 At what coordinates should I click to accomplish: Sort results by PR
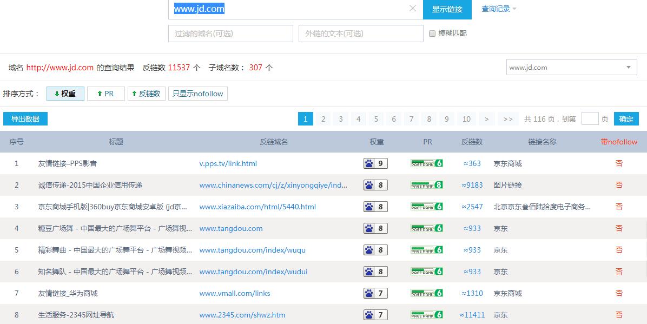[x=105, y=94]
